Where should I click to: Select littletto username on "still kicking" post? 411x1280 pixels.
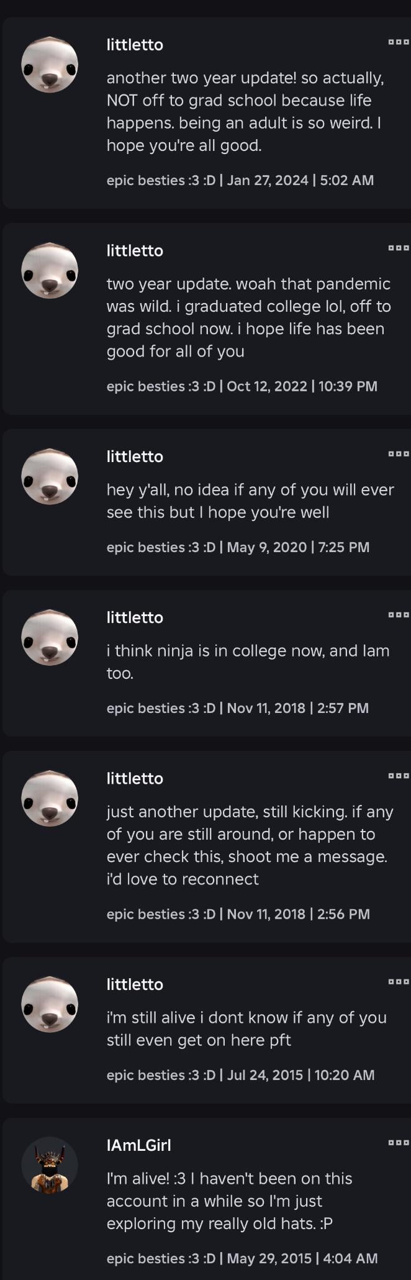coord(135,778)
